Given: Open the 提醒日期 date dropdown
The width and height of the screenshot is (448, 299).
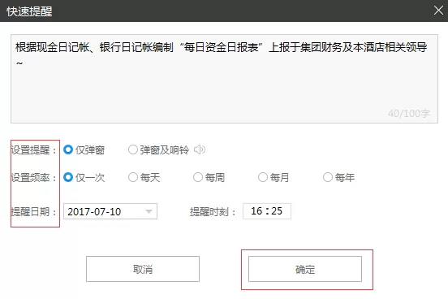Looking at the screenshot, I should [110, 211].
